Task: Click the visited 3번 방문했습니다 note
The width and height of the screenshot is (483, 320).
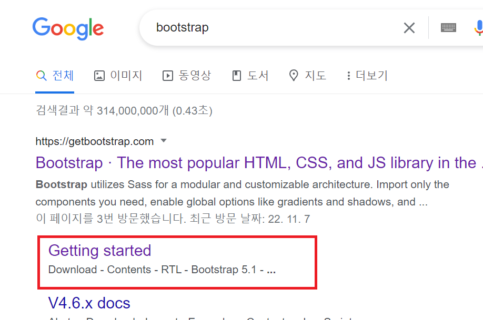Action: point(173,219)
